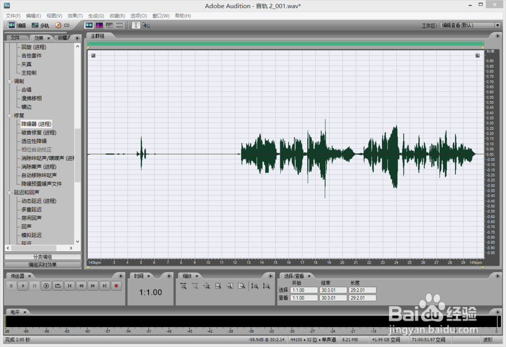Go to beginning transport button

69,286
